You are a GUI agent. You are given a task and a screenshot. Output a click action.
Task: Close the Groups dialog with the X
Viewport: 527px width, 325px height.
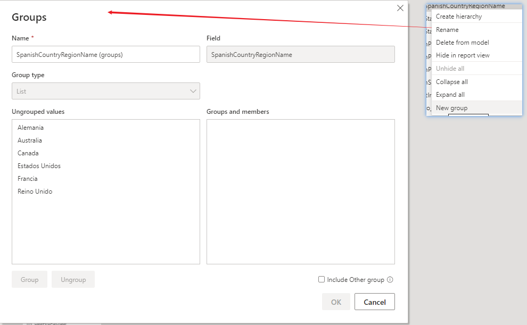coord(400,8)
